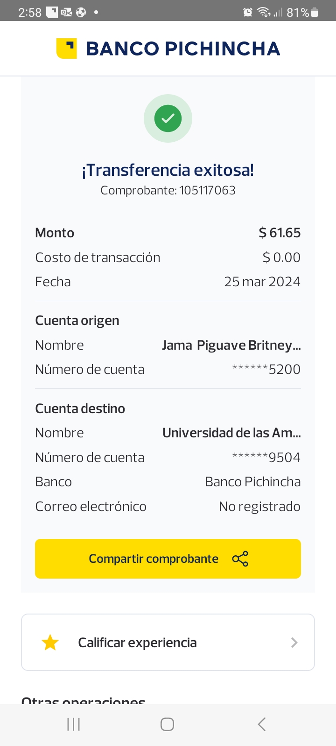Tap the transfer amount $ 61.65
Screen dimensions: 336x746
click(280, 233)
